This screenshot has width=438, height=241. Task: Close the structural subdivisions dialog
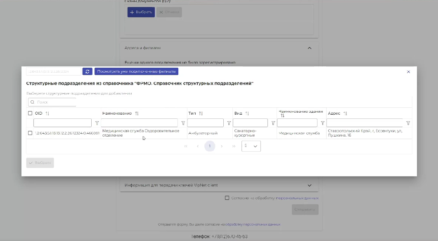click(408, 72)
